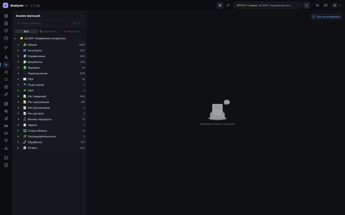Collapse the Анализ функций panel
The height and width of the screenshot is (215, 345).
(82, 16)
